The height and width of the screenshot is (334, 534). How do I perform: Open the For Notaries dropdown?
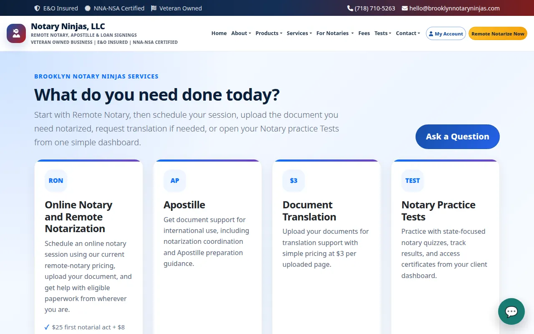(335, 33)
